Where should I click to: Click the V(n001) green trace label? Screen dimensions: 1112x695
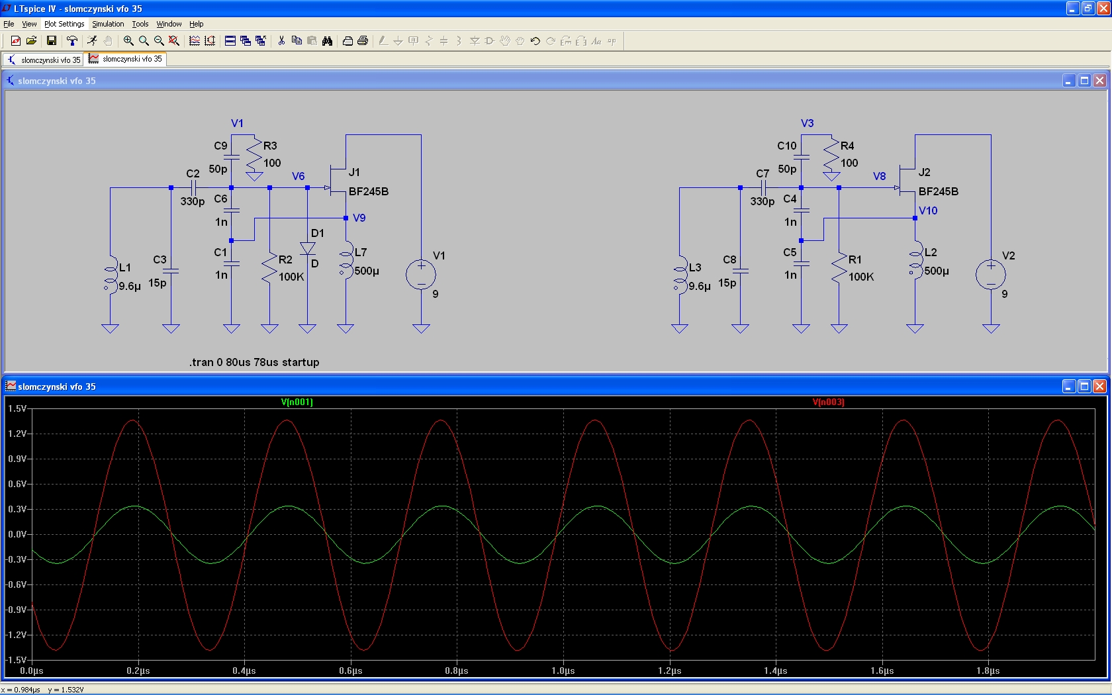(x=297, y=402)
